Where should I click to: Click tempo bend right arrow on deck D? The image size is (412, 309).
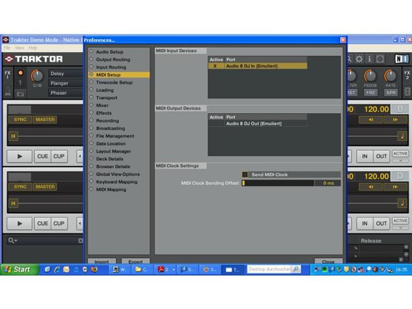[x=395, y=187]
